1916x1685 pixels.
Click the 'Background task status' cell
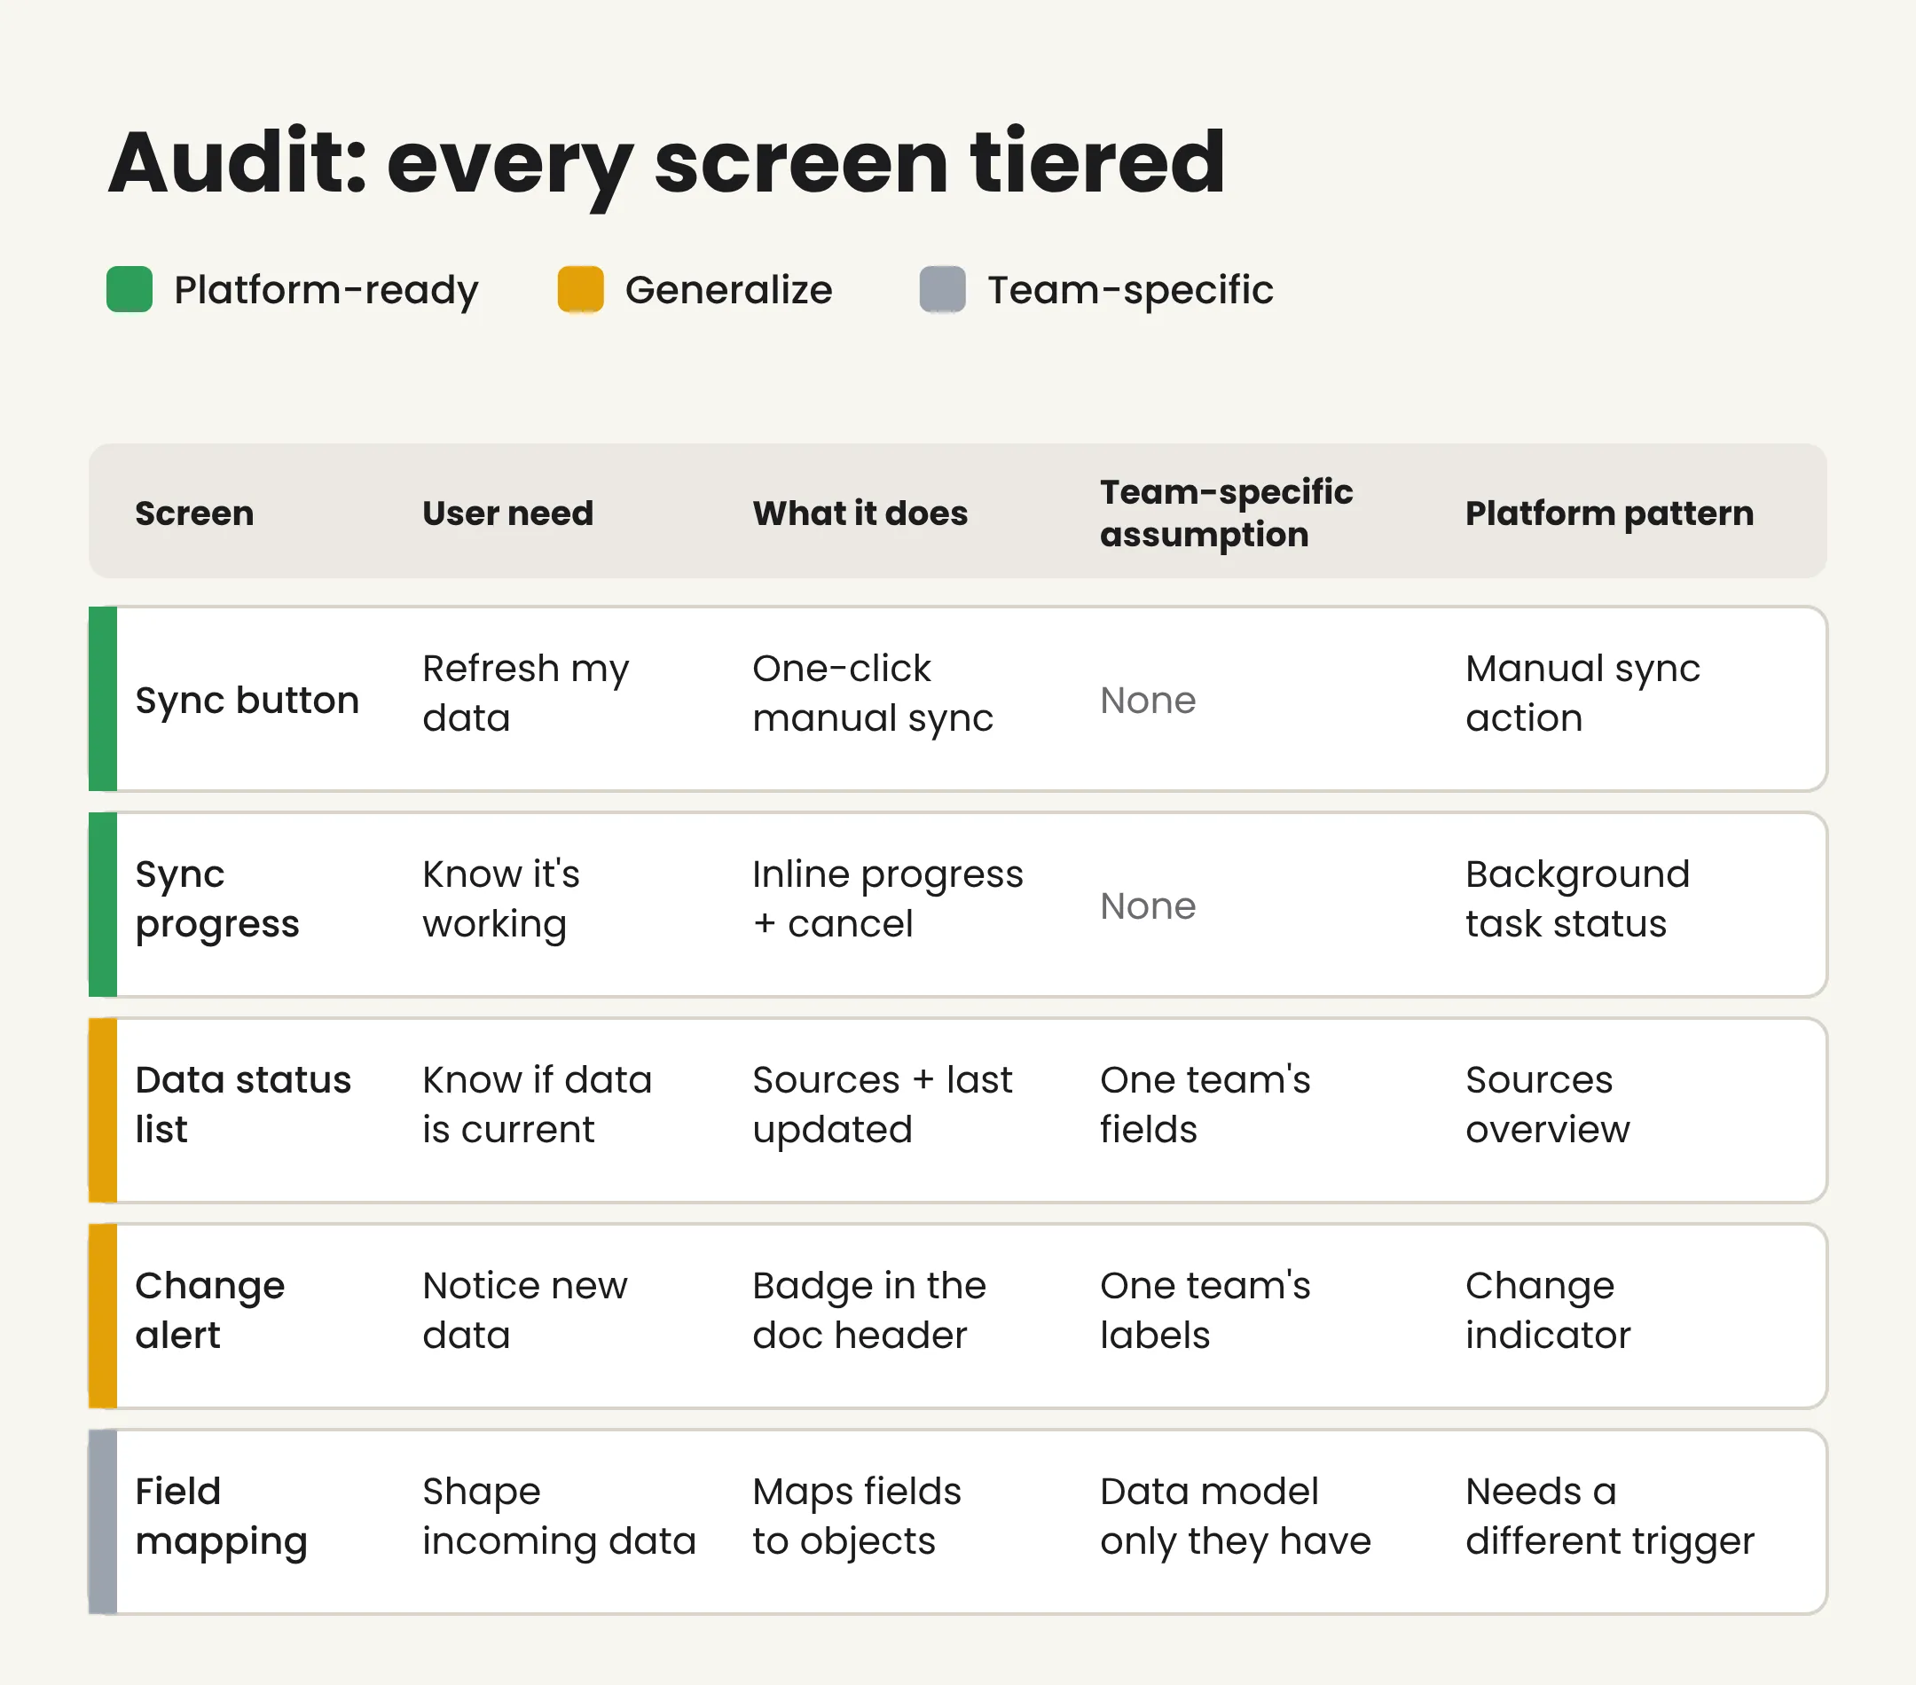pos(1578,898)
